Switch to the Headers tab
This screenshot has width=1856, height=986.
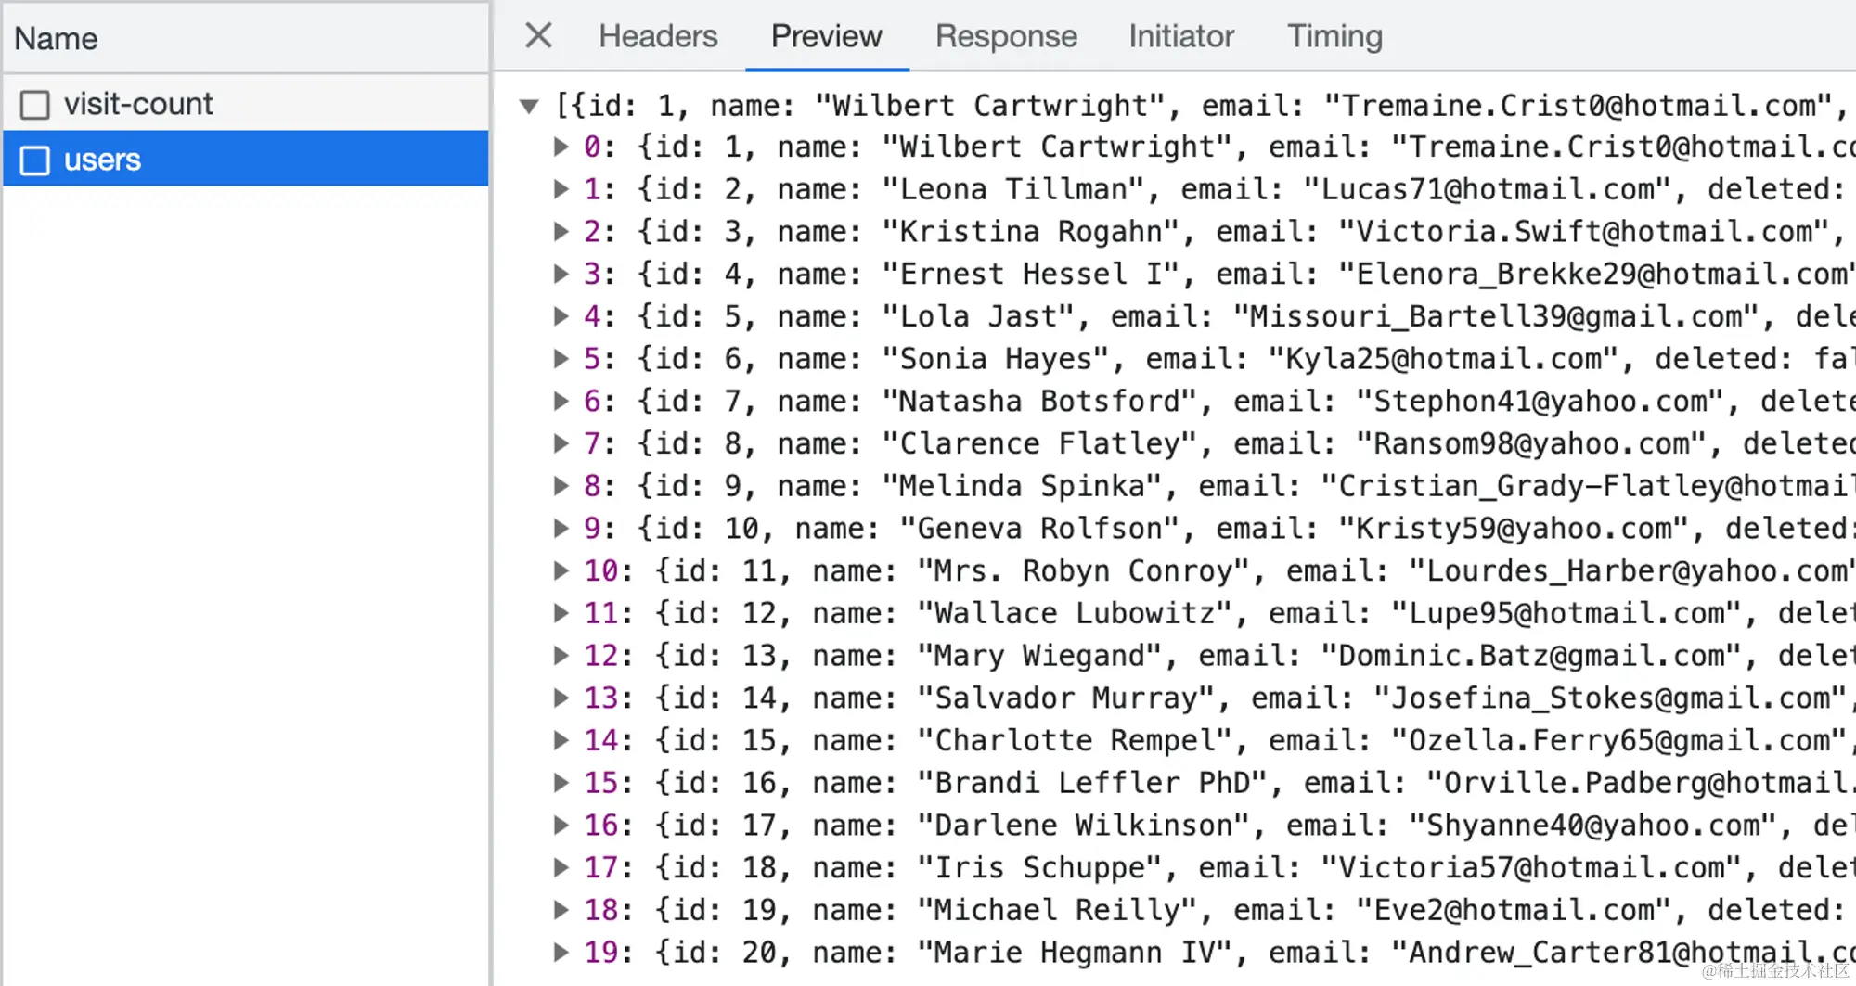pyautogui.click(x=658, y=36)
